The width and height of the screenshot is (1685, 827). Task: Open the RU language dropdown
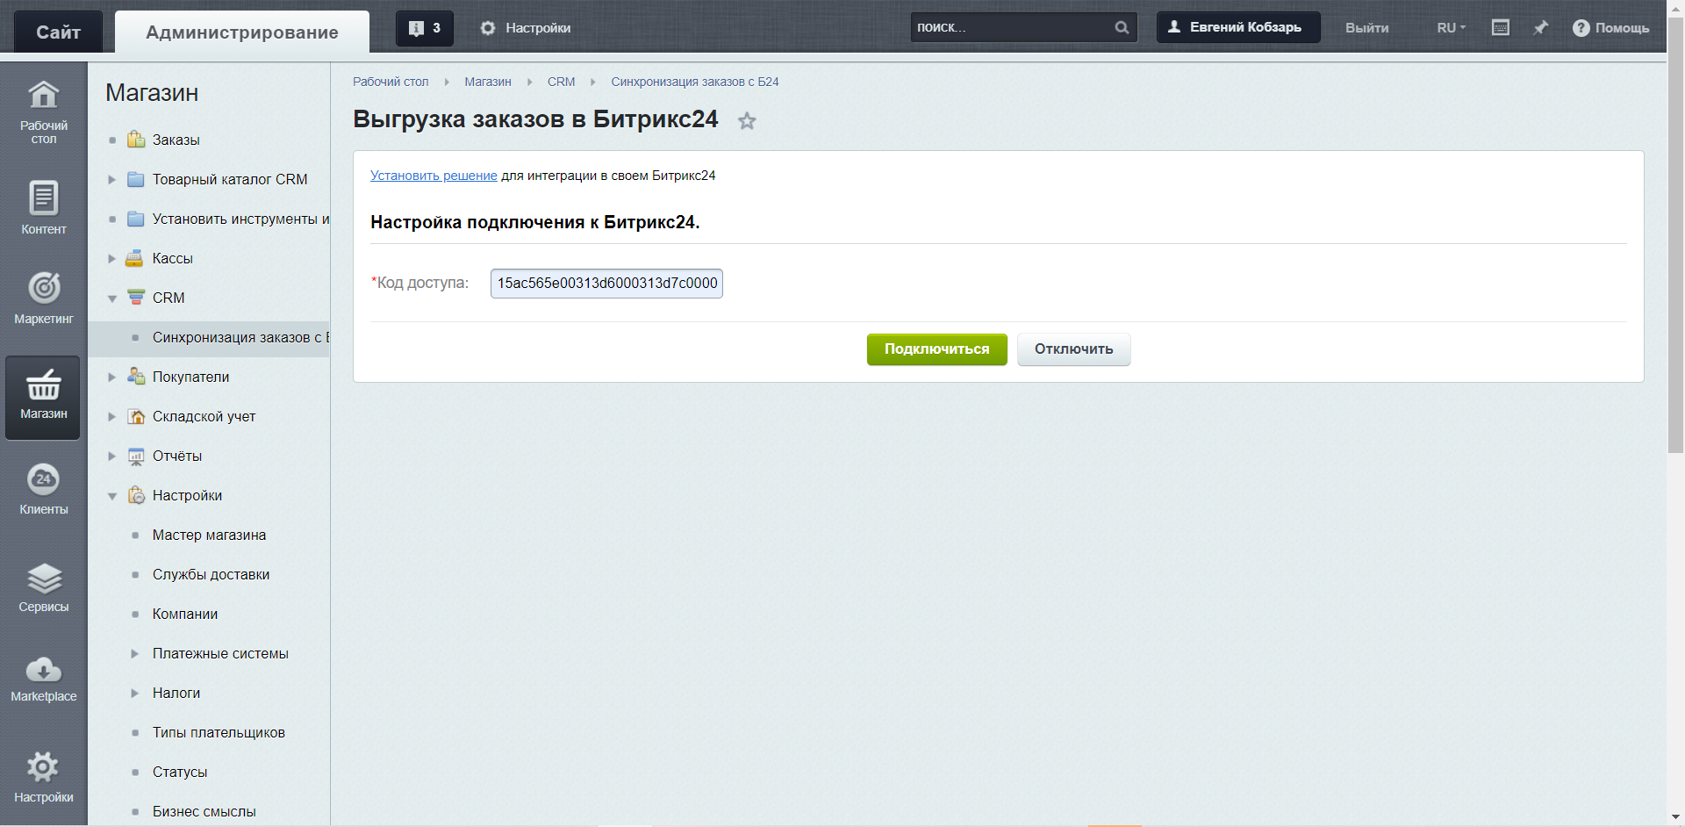click(1452, 28)
